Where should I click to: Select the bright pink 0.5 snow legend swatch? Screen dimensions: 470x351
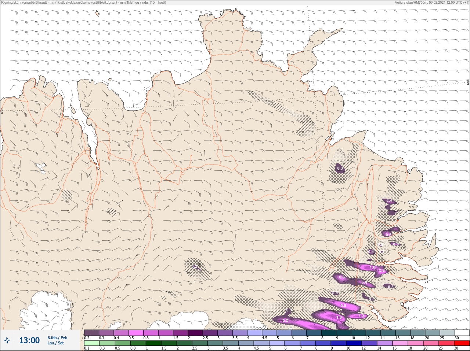(136, 333)
